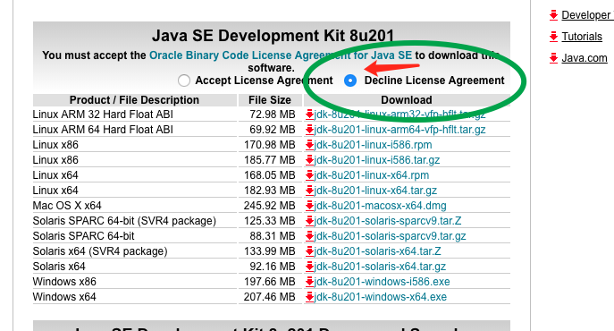Screen dimensions: 614x331
Task: Click download arrow icon for windows-x64.exe
Action: 310,297
